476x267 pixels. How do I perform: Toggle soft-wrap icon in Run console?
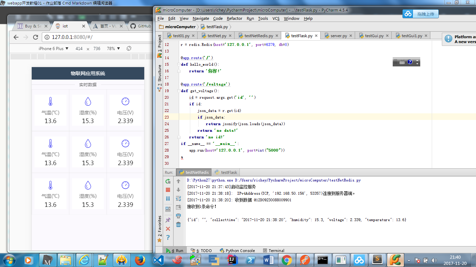[x=178, y=199]
